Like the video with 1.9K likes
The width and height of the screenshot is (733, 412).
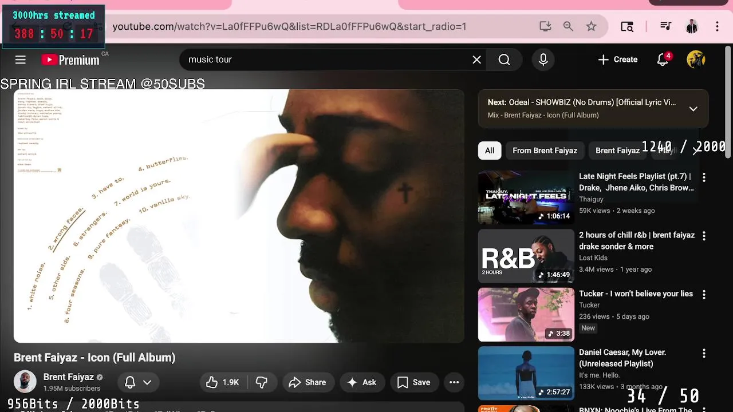[223, 382]
